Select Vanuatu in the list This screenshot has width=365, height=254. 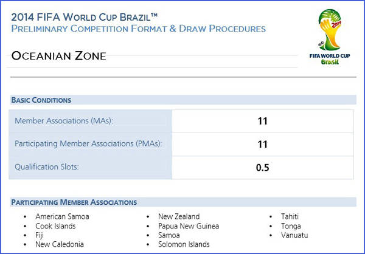(294, 235)
